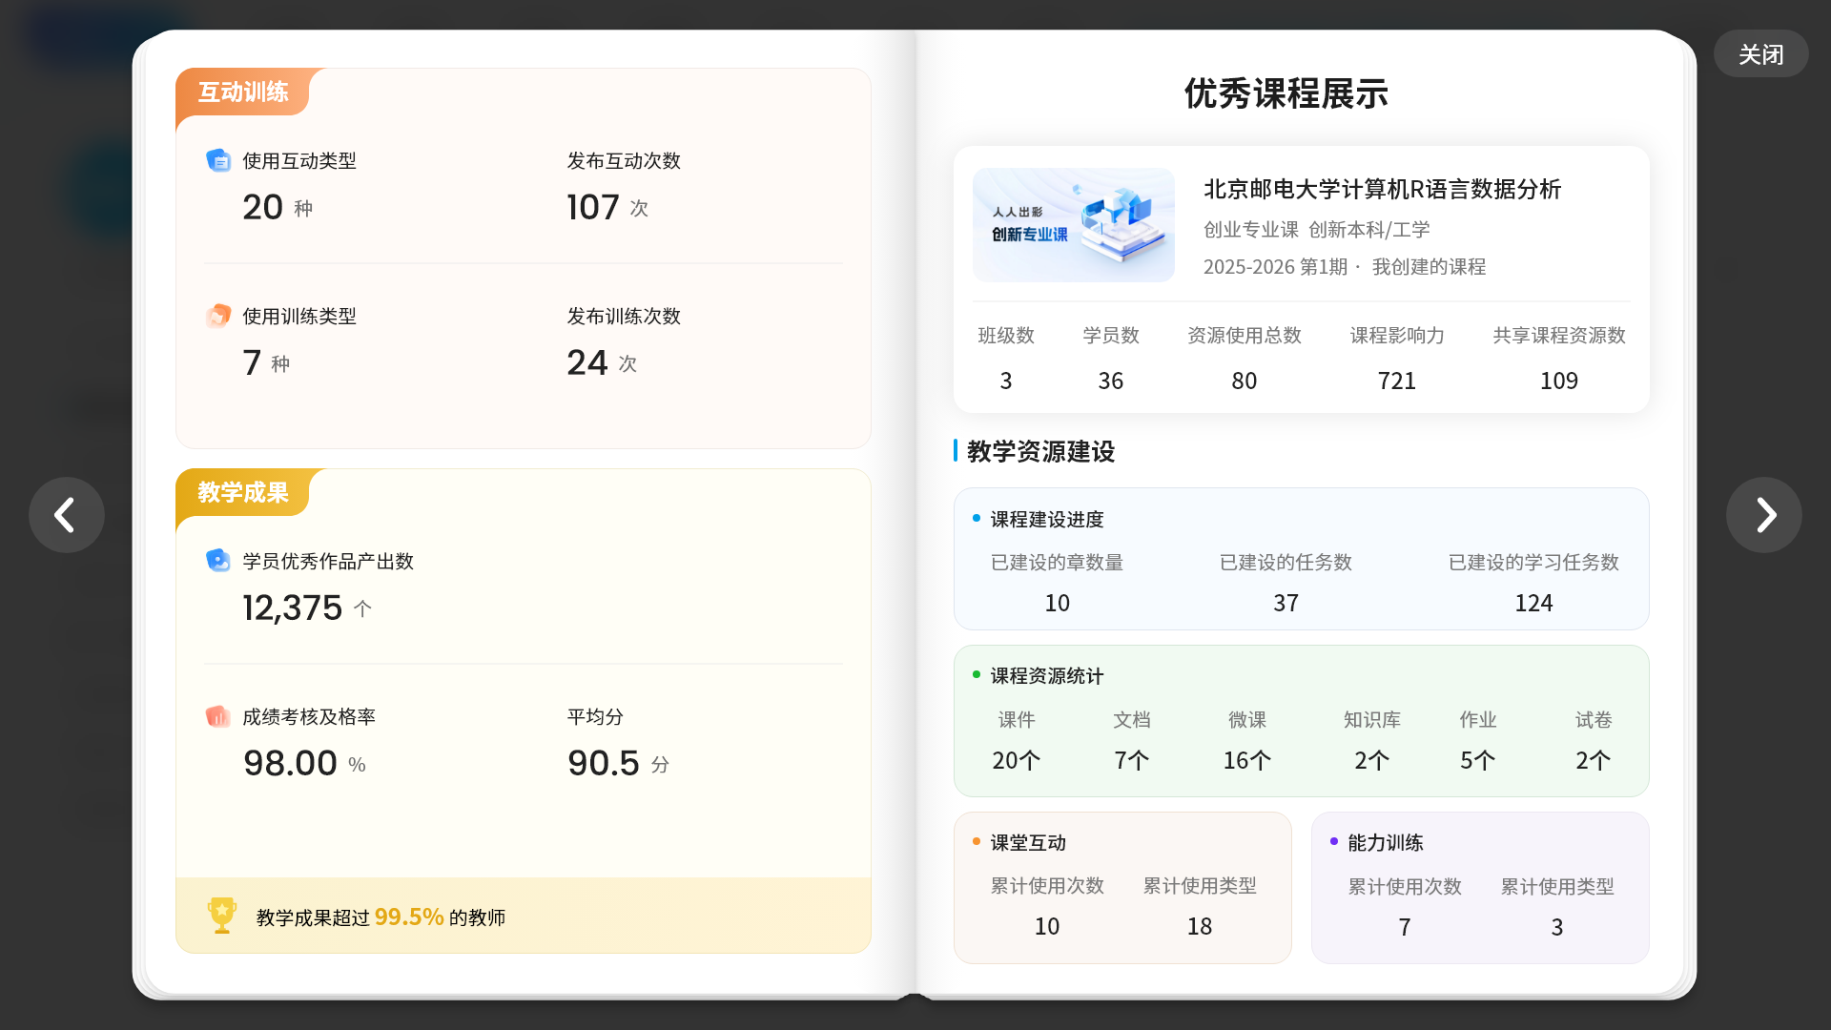Click the 共享课程资源数 label
This screenshot has height=1030, width=1831.
(x=1559, y=335)
